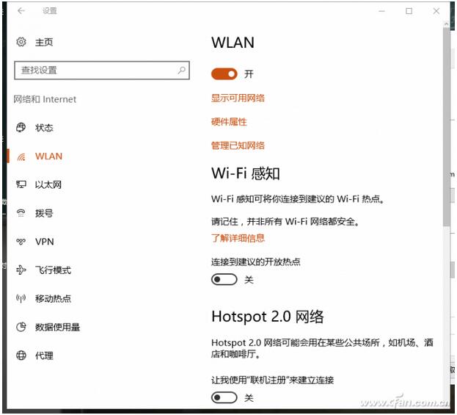The height and width of the screenshot is (415, 457).
Task: Maximize the Settings window
Action: pyautogui.click(x=409, y=11)
